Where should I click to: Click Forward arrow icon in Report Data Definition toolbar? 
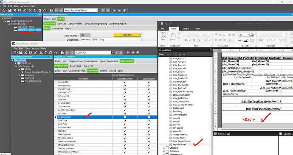(x=133, y=53)
